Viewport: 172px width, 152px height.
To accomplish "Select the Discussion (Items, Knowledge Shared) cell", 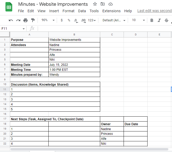I will click(x=55, y=84).
